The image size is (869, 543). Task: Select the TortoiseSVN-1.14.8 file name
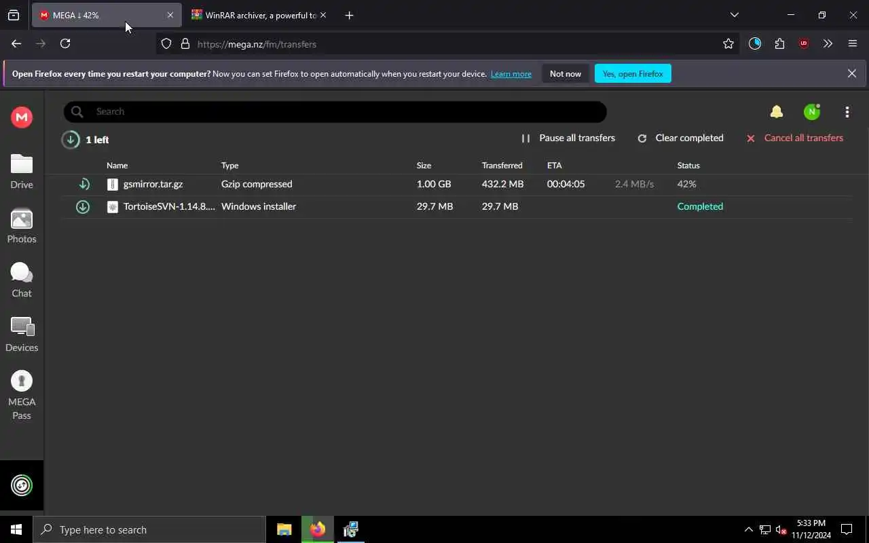tap(169, 206)
